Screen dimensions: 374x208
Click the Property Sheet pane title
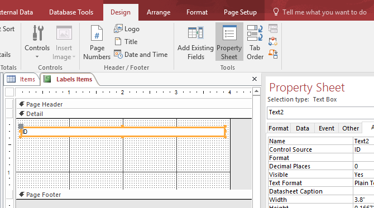pyautogui.click(x=307, y=88)
